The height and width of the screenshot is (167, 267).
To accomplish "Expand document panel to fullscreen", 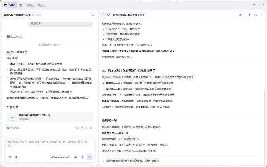I will coord(255,15).
